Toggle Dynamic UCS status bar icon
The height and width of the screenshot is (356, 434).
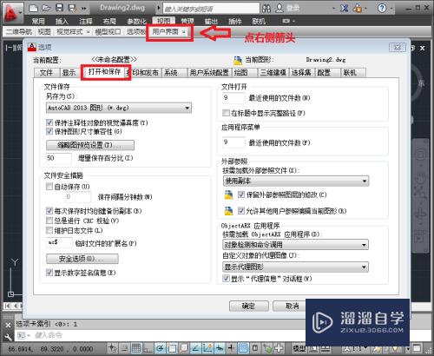(x=207, y=348)
